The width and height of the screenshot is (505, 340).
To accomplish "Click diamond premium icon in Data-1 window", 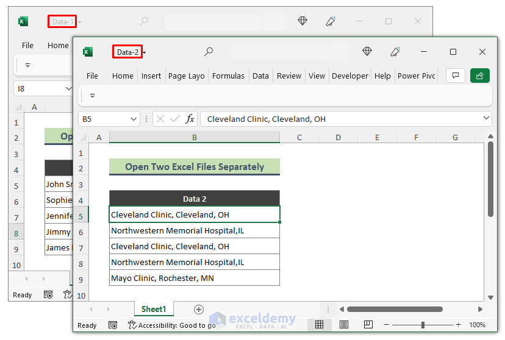I will pyautogui.click(x=302, y=21).
